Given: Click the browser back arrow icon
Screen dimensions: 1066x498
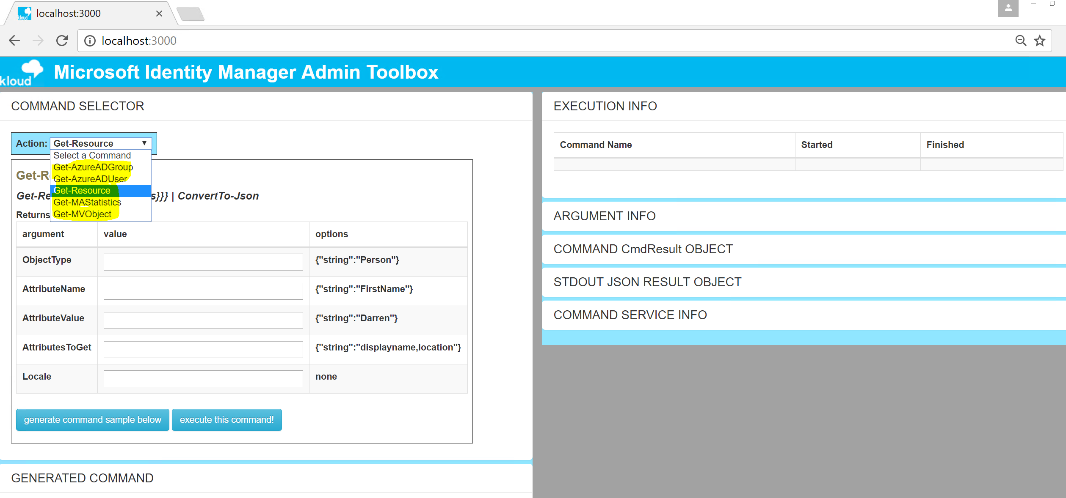Looking at the screenshot, I should pyautogui.click(x=14, y=41).
